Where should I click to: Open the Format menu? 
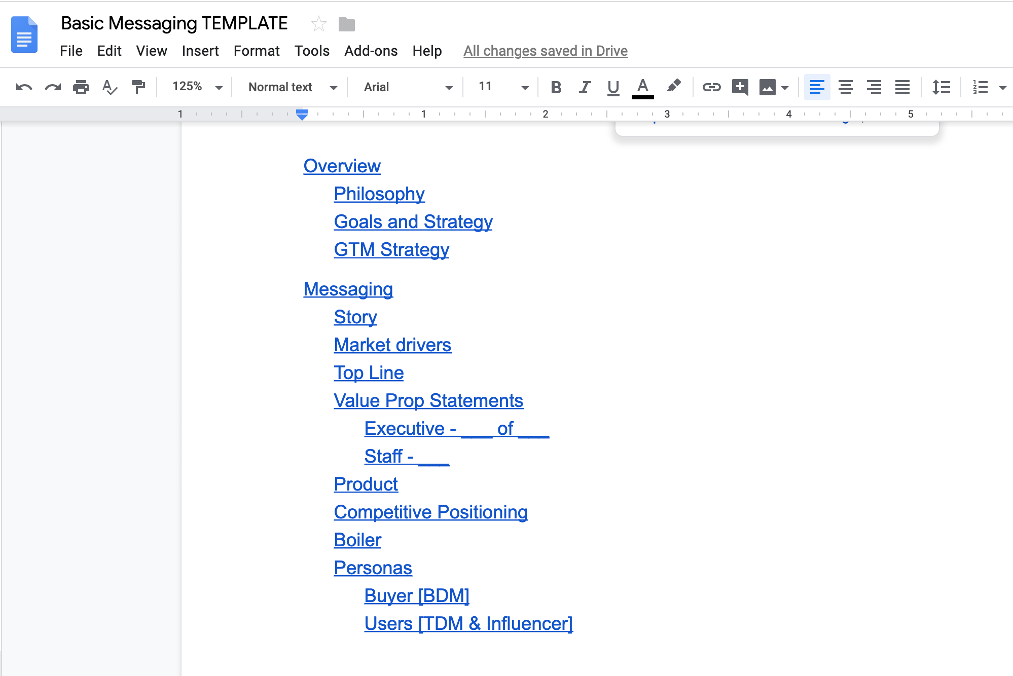256,51
